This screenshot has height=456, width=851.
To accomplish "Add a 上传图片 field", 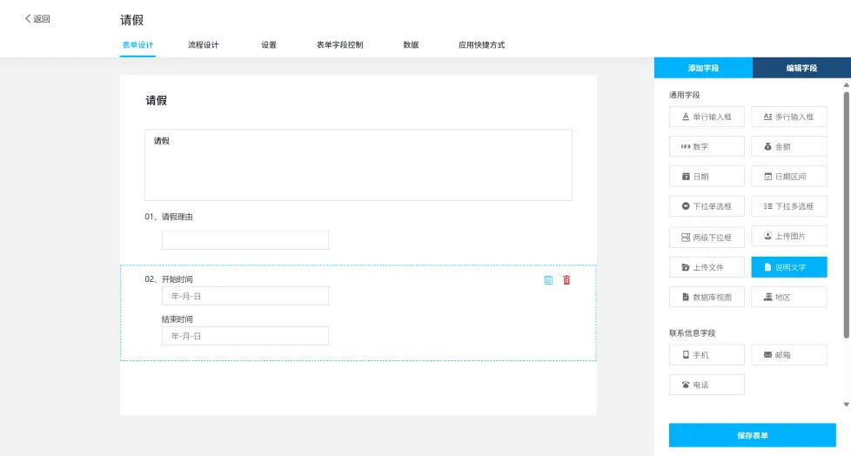I will (x=789, y=236).
